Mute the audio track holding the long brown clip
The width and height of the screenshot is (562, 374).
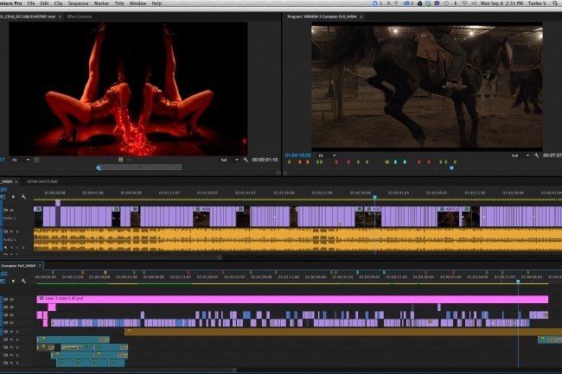11,332
